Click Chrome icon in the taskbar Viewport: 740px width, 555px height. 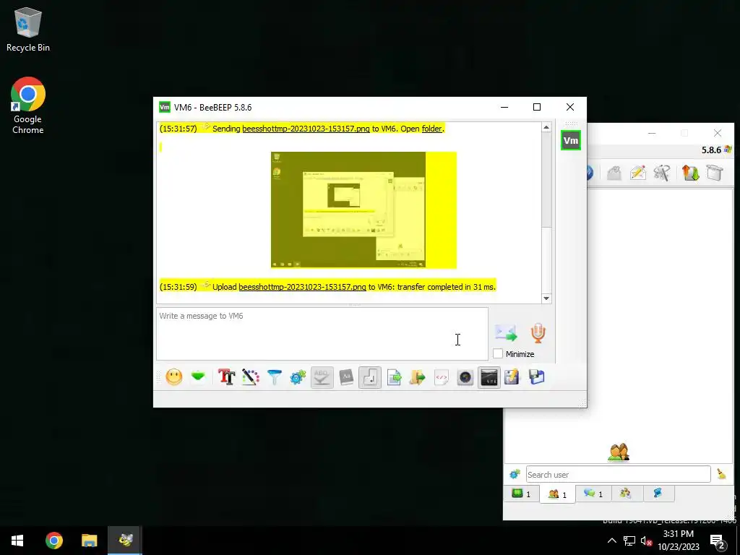[x=53, y=541]
